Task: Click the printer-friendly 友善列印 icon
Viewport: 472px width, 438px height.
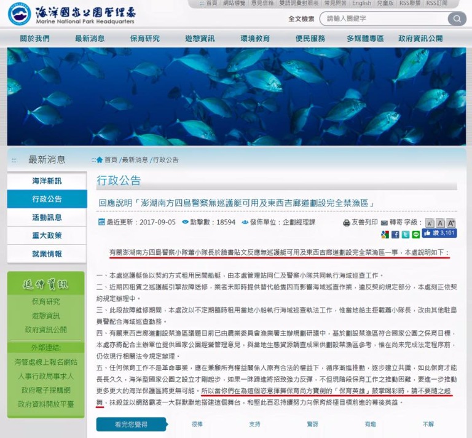Action: [347, 222]
